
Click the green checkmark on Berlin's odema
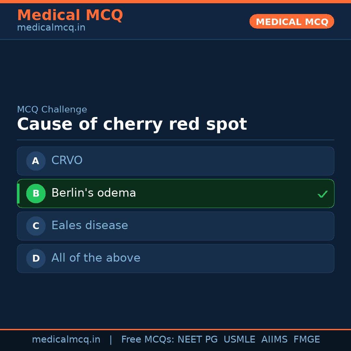tap(322, 194)
